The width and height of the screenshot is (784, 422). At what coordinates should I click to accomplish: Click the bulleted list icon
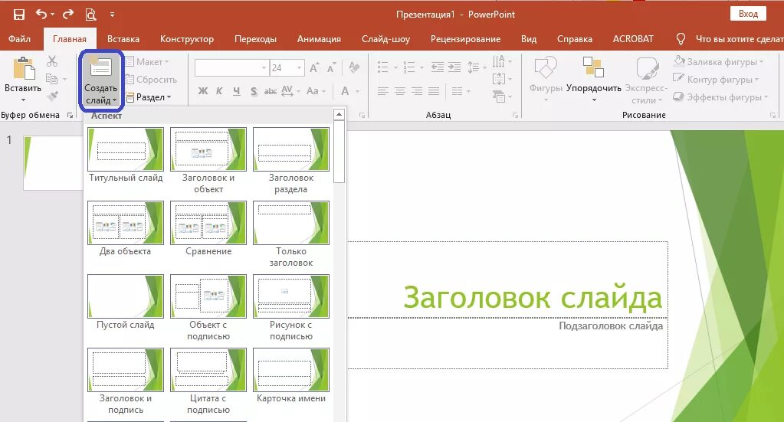pos(383,67)
